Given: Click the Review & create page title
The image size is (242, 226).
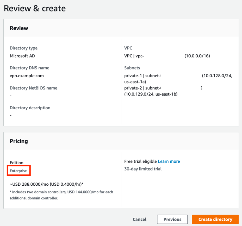Looking at the screenshot, I should coord(34,8).
